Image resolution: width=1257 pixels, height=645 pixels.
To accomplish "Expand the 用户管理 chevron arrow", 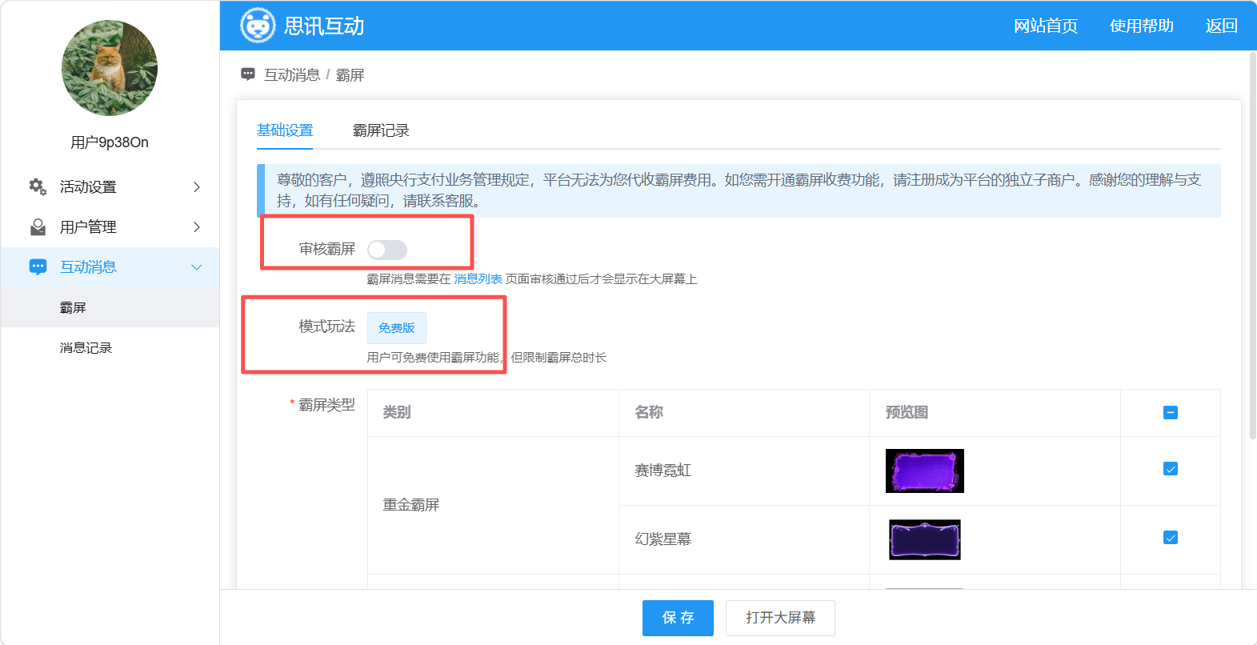I will click(197, 227).
